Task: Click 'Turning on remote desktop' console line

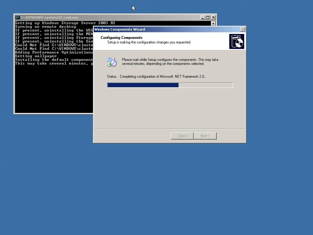Action: click(x=46, y=27)
